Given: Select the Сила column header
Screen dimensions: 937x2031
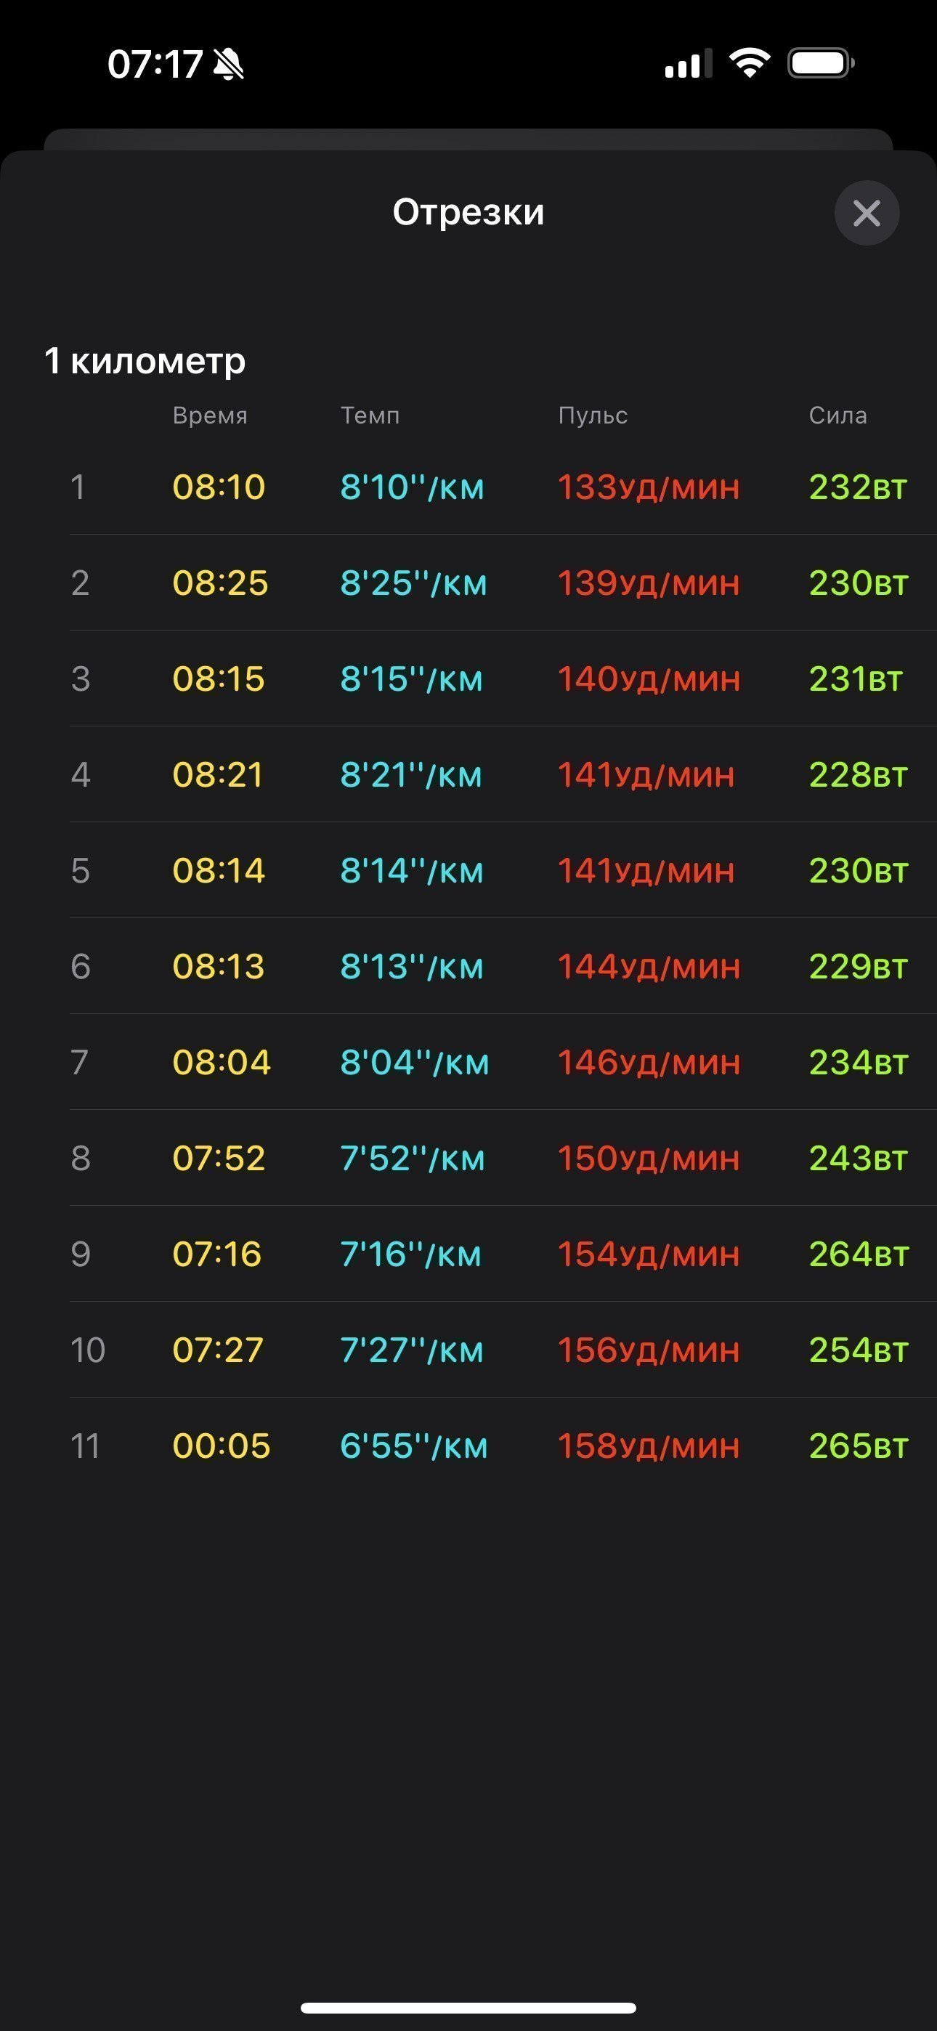Looking at the screenshot, I should [837, 415].
